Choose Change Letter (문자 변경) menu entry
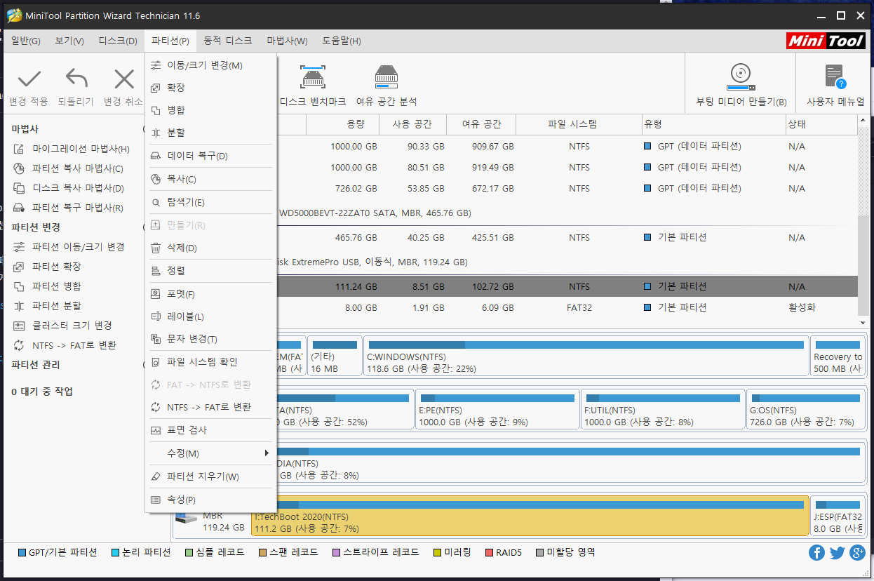874x581 pixels. pos(211,339)
